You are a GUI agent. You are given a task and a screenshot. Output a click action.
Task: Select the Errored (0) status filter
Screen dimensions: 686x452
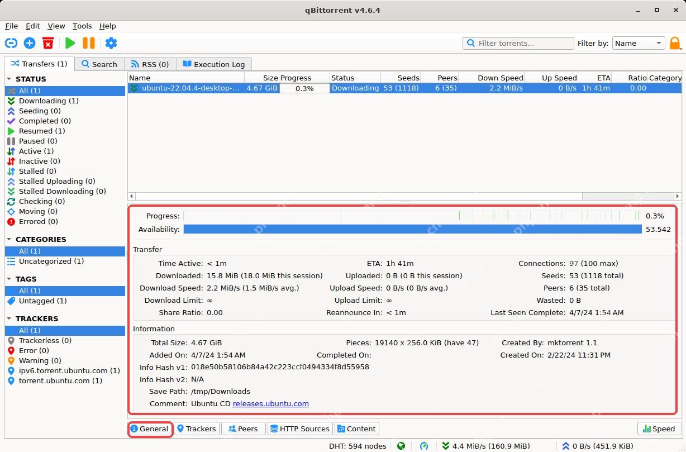65,221
